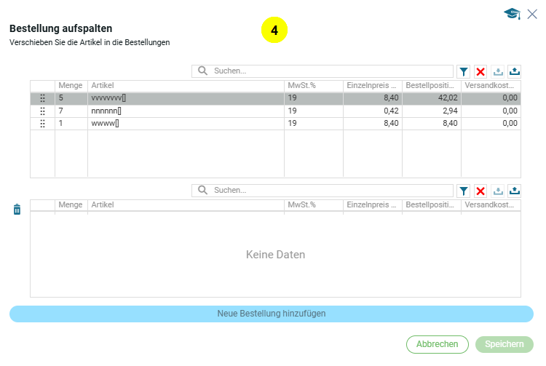Clear filters with red X in upper table
This screenshot has width=546, height=366.
click(x=480, y=71)
